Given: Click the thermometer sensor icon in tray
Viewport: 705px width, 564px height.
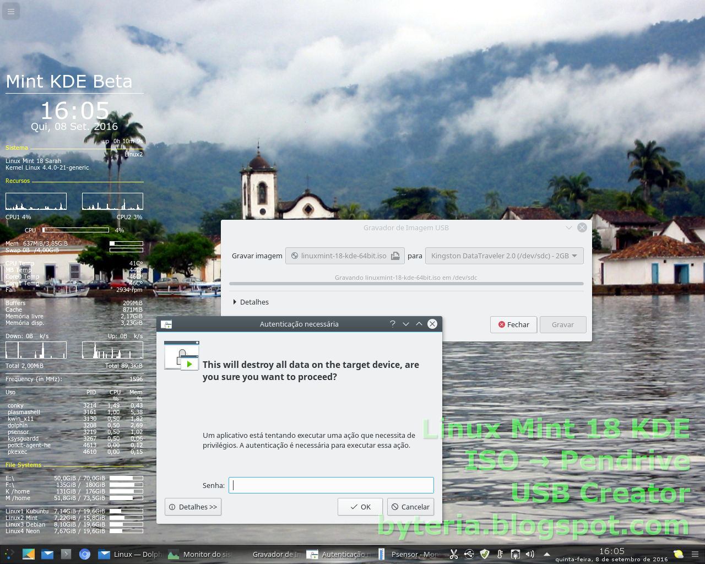Looking at the screenshot, I should click(500, 554).
